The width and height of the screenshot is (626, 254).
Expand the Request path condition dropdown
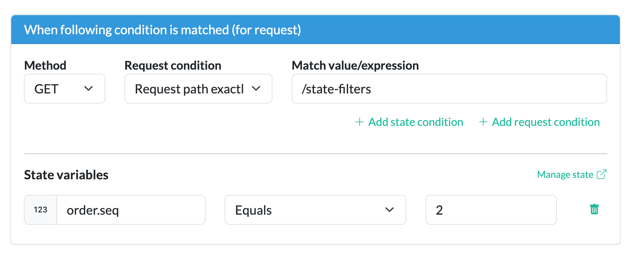[x=198, y=89]
